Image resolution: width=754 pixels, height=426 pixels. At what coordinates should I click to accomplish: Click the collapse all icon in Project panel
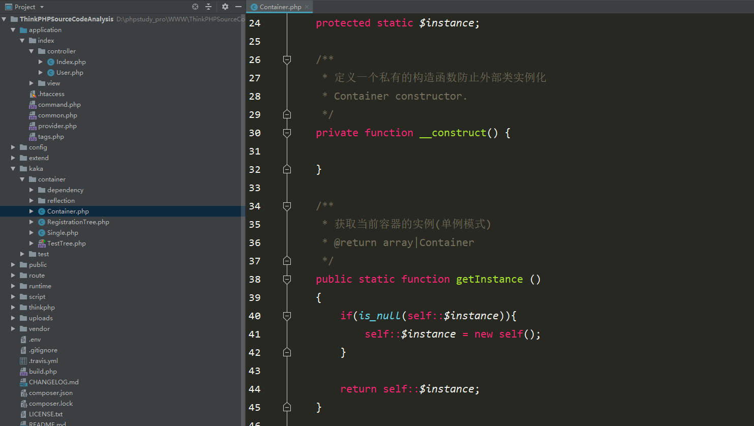click(x=208, y=7)
